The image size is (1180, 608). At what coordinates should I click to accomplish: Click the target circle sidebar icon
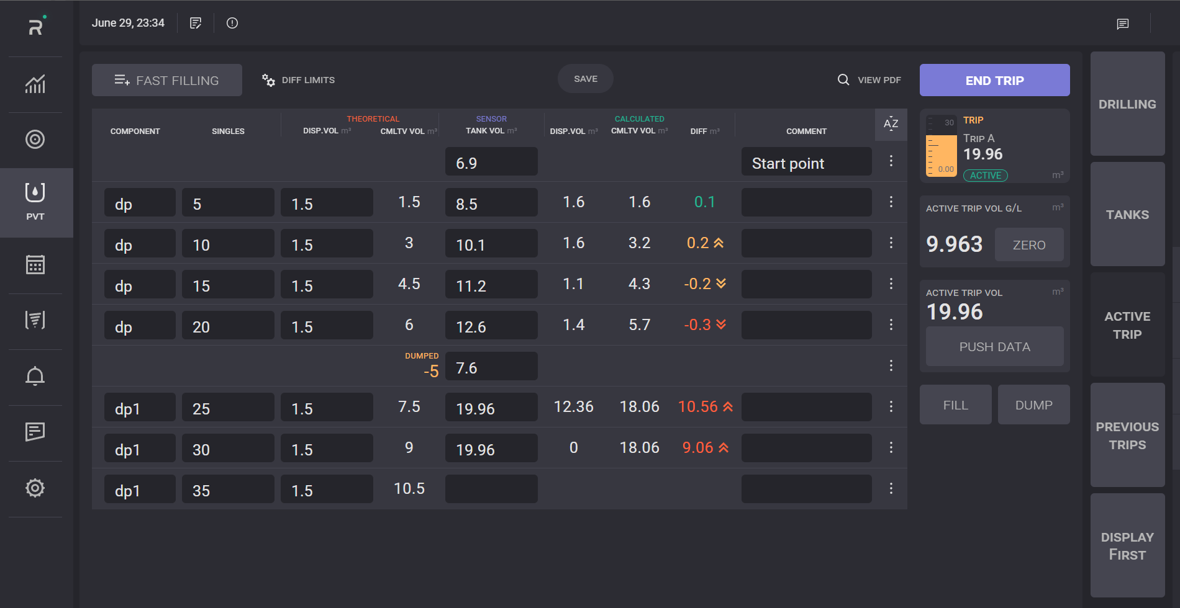35,140
